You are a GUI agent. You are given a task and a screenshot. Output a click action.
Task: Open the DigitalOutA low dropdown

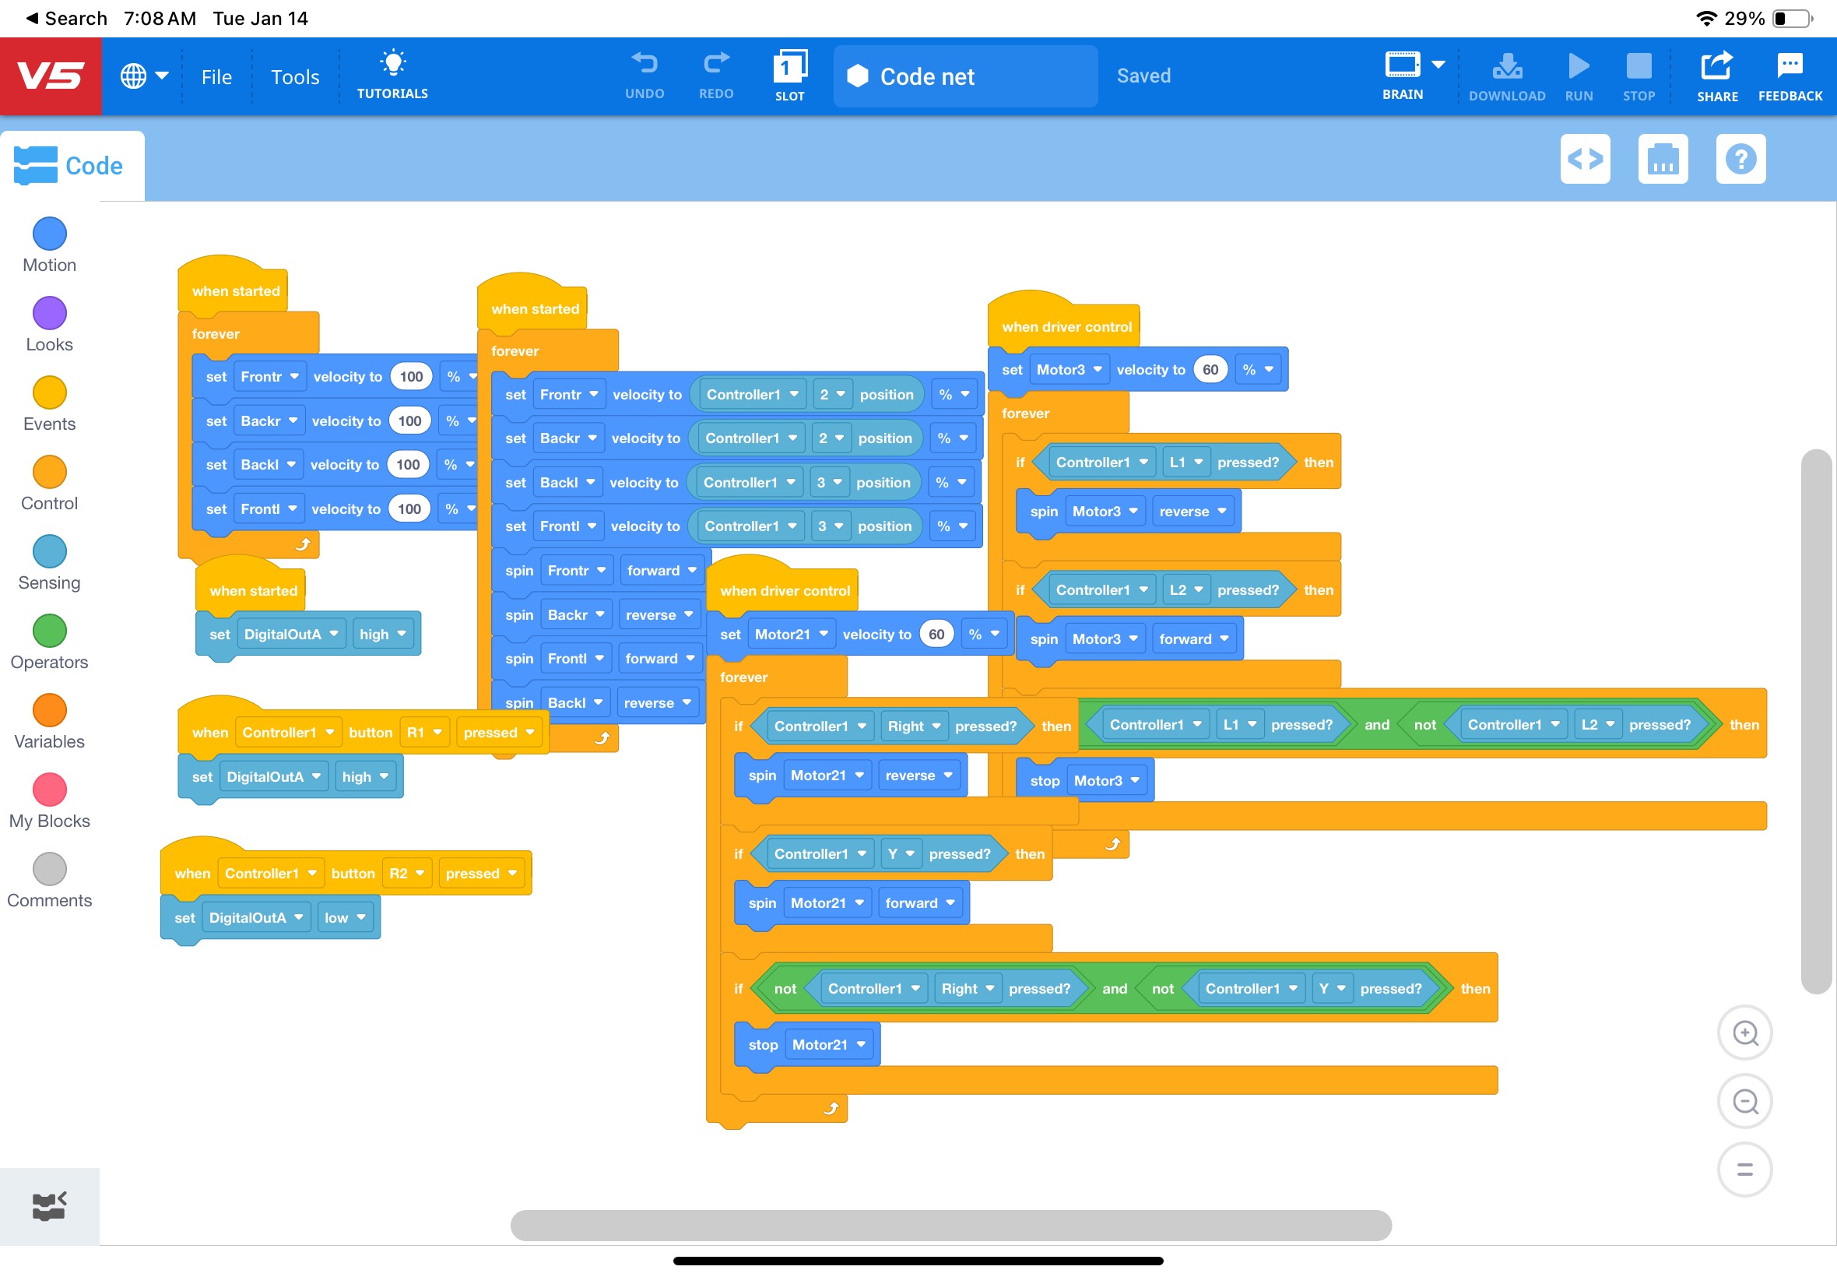pyautogui.click(x=345, y=918)
